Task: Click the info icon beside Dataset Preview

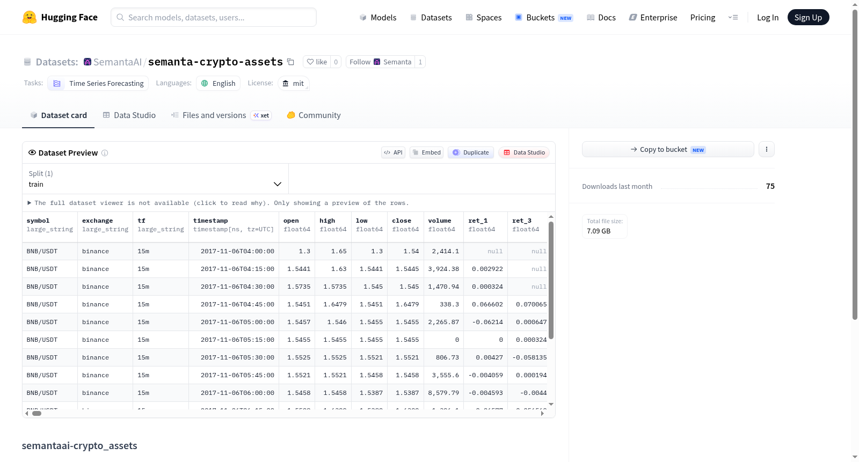Action: coord(105,153)
